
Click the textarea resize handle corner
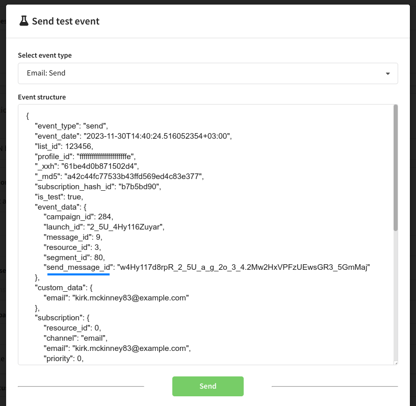pyautogui.click(x=395, y=362)
